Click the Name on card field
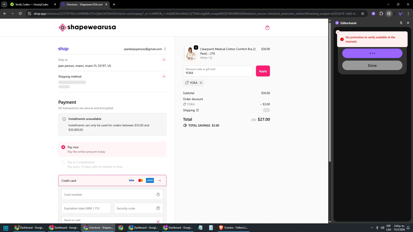The width and height of the screenshot is (413, 232). pyautogui.click(x=112, y=220)
